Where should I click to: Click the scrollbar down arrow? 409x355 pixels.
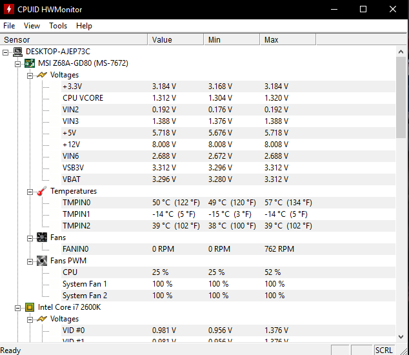[x=401, y=337]
